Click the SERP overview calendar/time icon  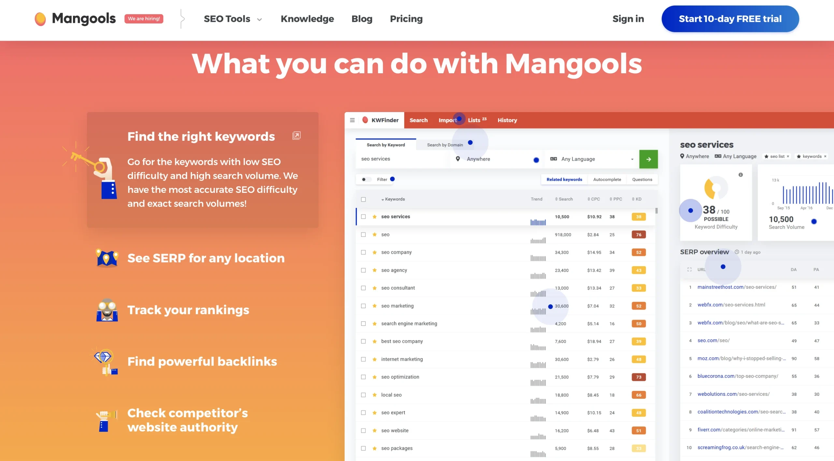click(x=736, y=252)
